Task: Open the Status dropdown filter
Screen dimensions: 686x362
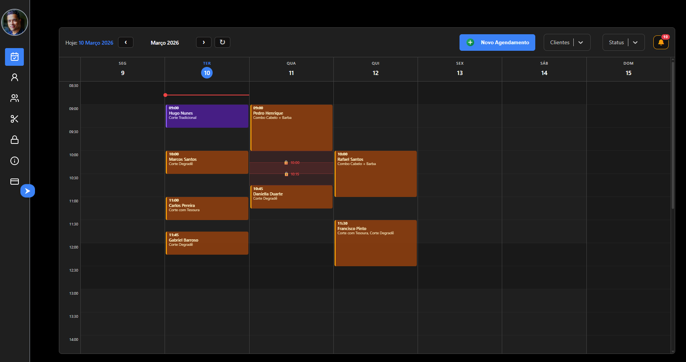Action: (623, 42)
